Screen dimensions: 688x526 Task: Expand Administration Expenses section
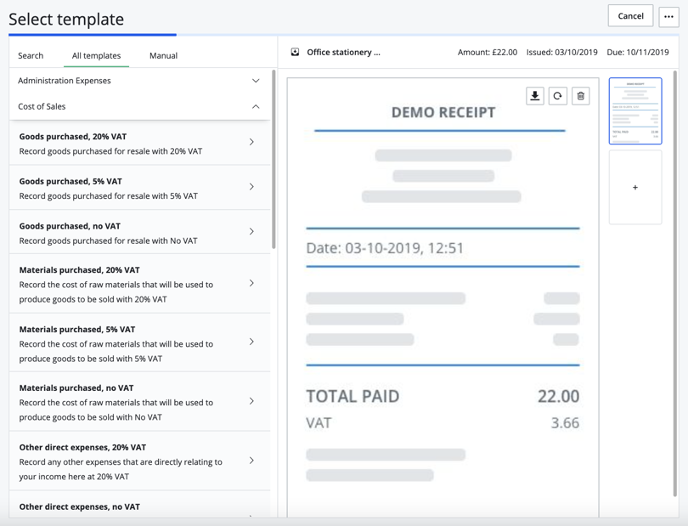(256, 81)
